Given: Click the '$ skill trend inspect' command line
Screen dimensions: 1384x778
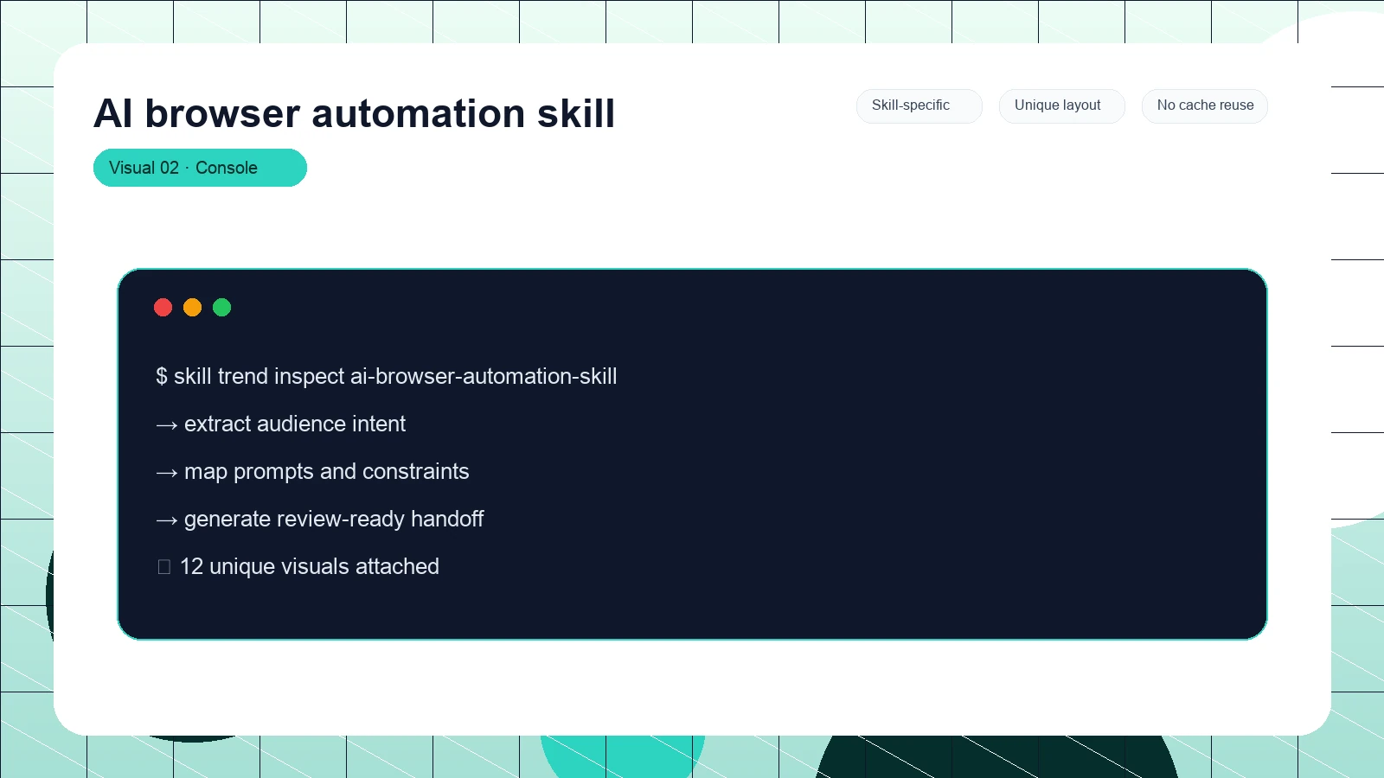Looking at the screenshot, I should pos(386,376).
